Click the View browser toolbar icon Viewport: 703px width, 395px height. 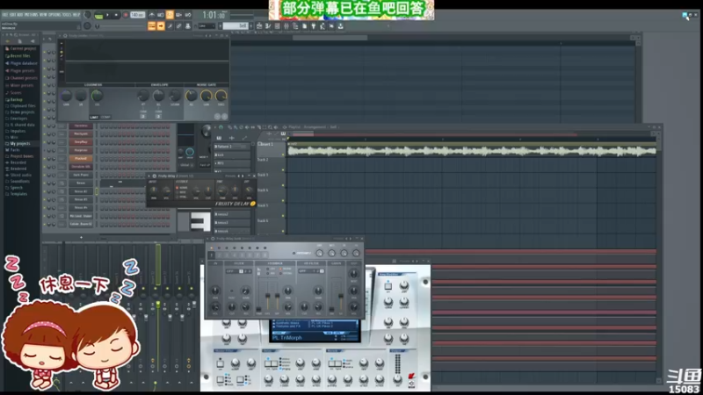[295, 26]
